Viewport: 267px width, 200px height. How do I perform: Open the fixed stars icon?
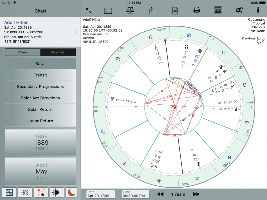click(41, 192)
